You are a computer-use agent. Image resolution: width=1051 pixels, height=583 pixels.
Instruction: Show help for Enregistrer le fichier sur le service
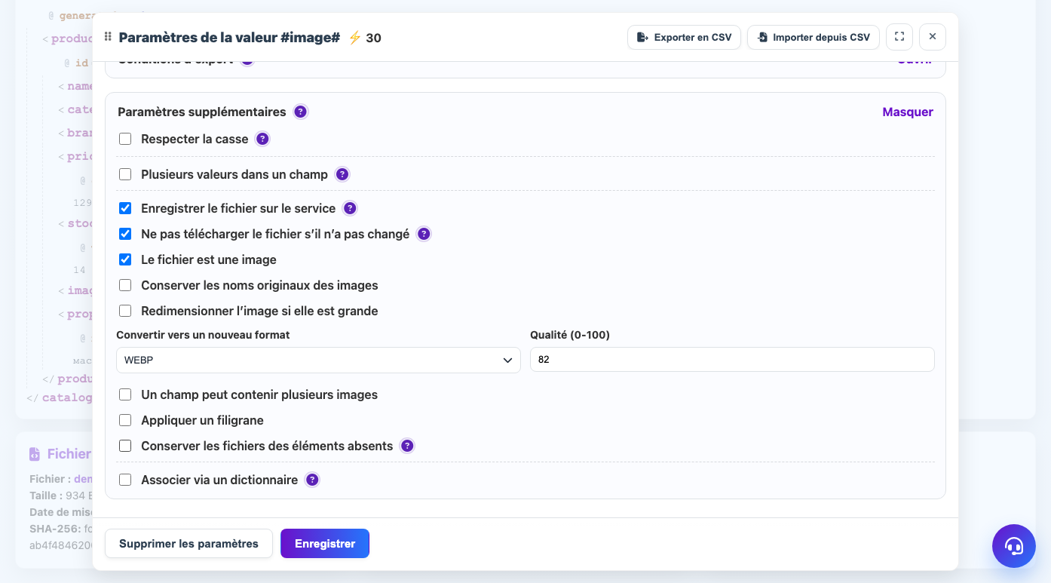[350, 208]
